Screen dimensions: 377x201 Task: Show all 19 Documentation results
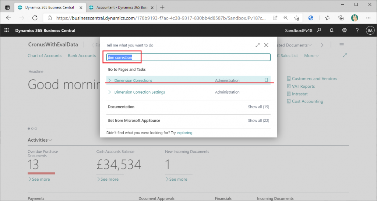(258, 107)
